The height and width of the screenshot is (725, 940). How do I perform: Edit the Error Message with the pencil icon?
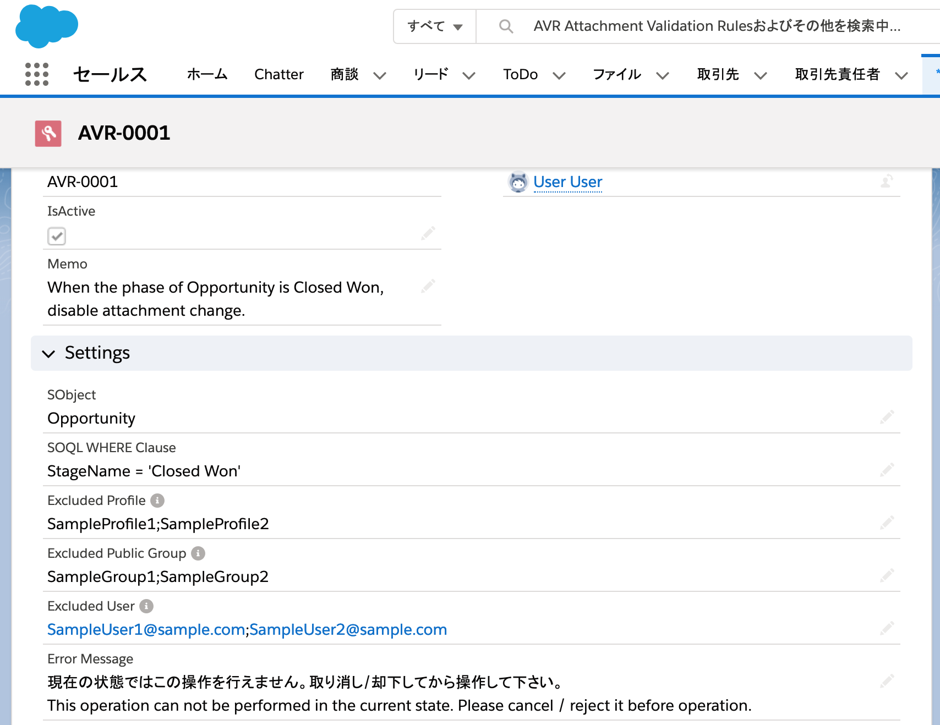click(887, 680)
